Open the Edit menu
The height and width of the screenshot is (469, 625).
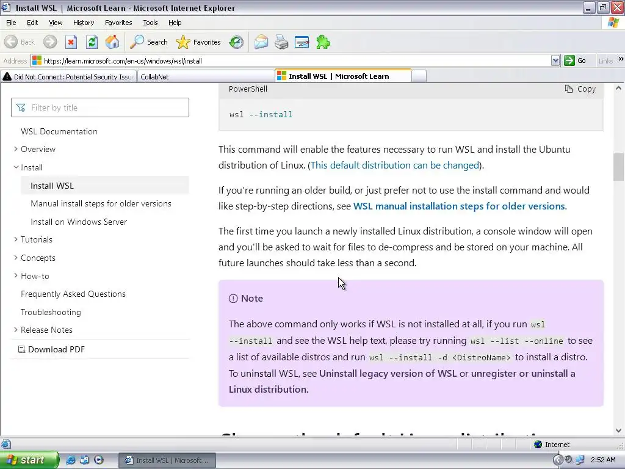[32, 23]
